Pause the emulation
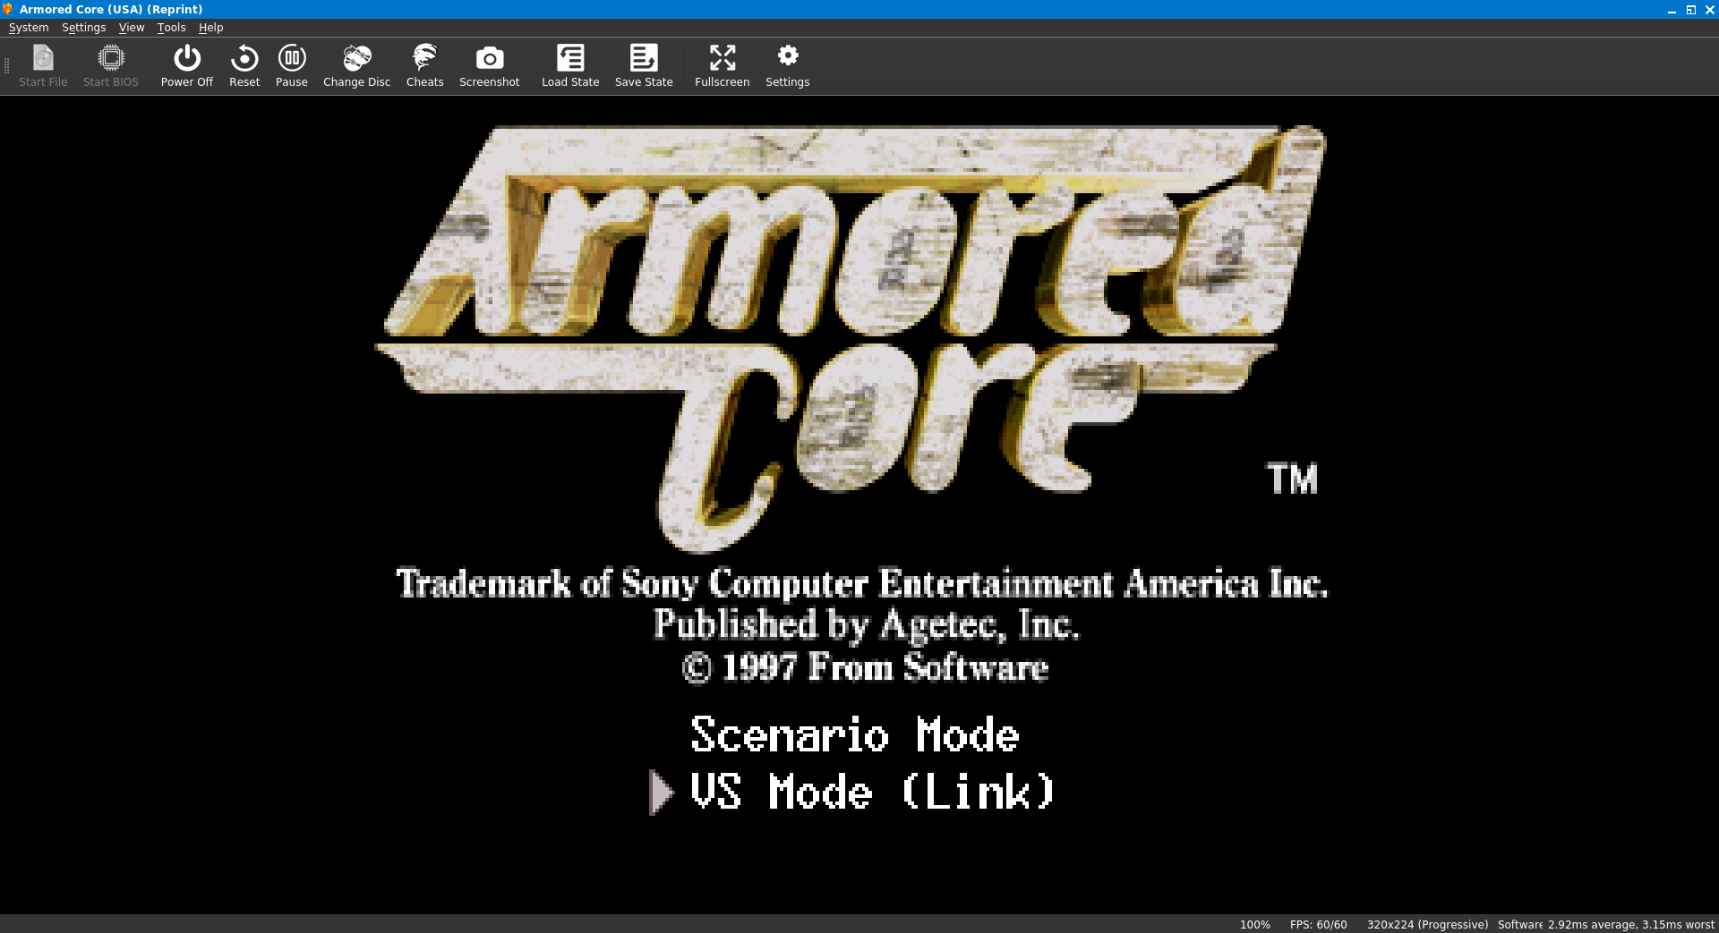 [x=292, y=66]
